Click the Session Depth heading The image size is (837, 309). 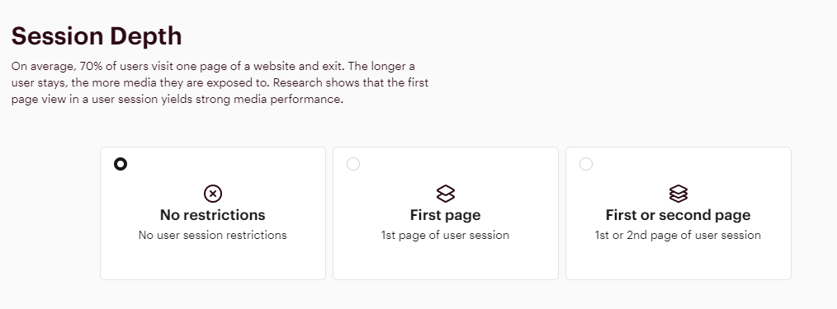click(x=97, y=36)
